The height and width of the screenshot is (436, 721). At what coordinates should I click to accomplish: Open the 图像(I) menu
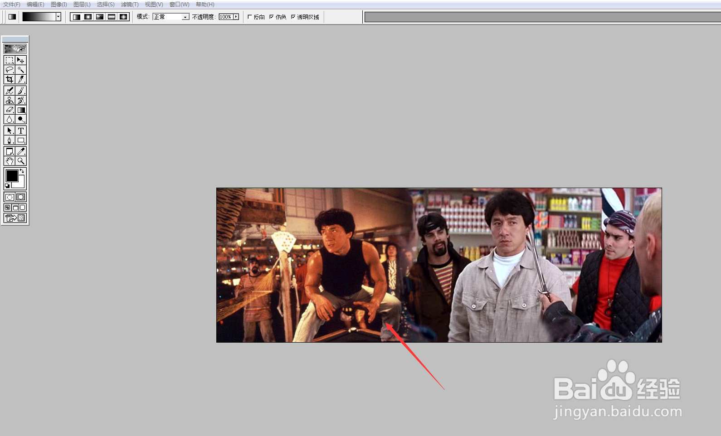(x=59, y=5)
